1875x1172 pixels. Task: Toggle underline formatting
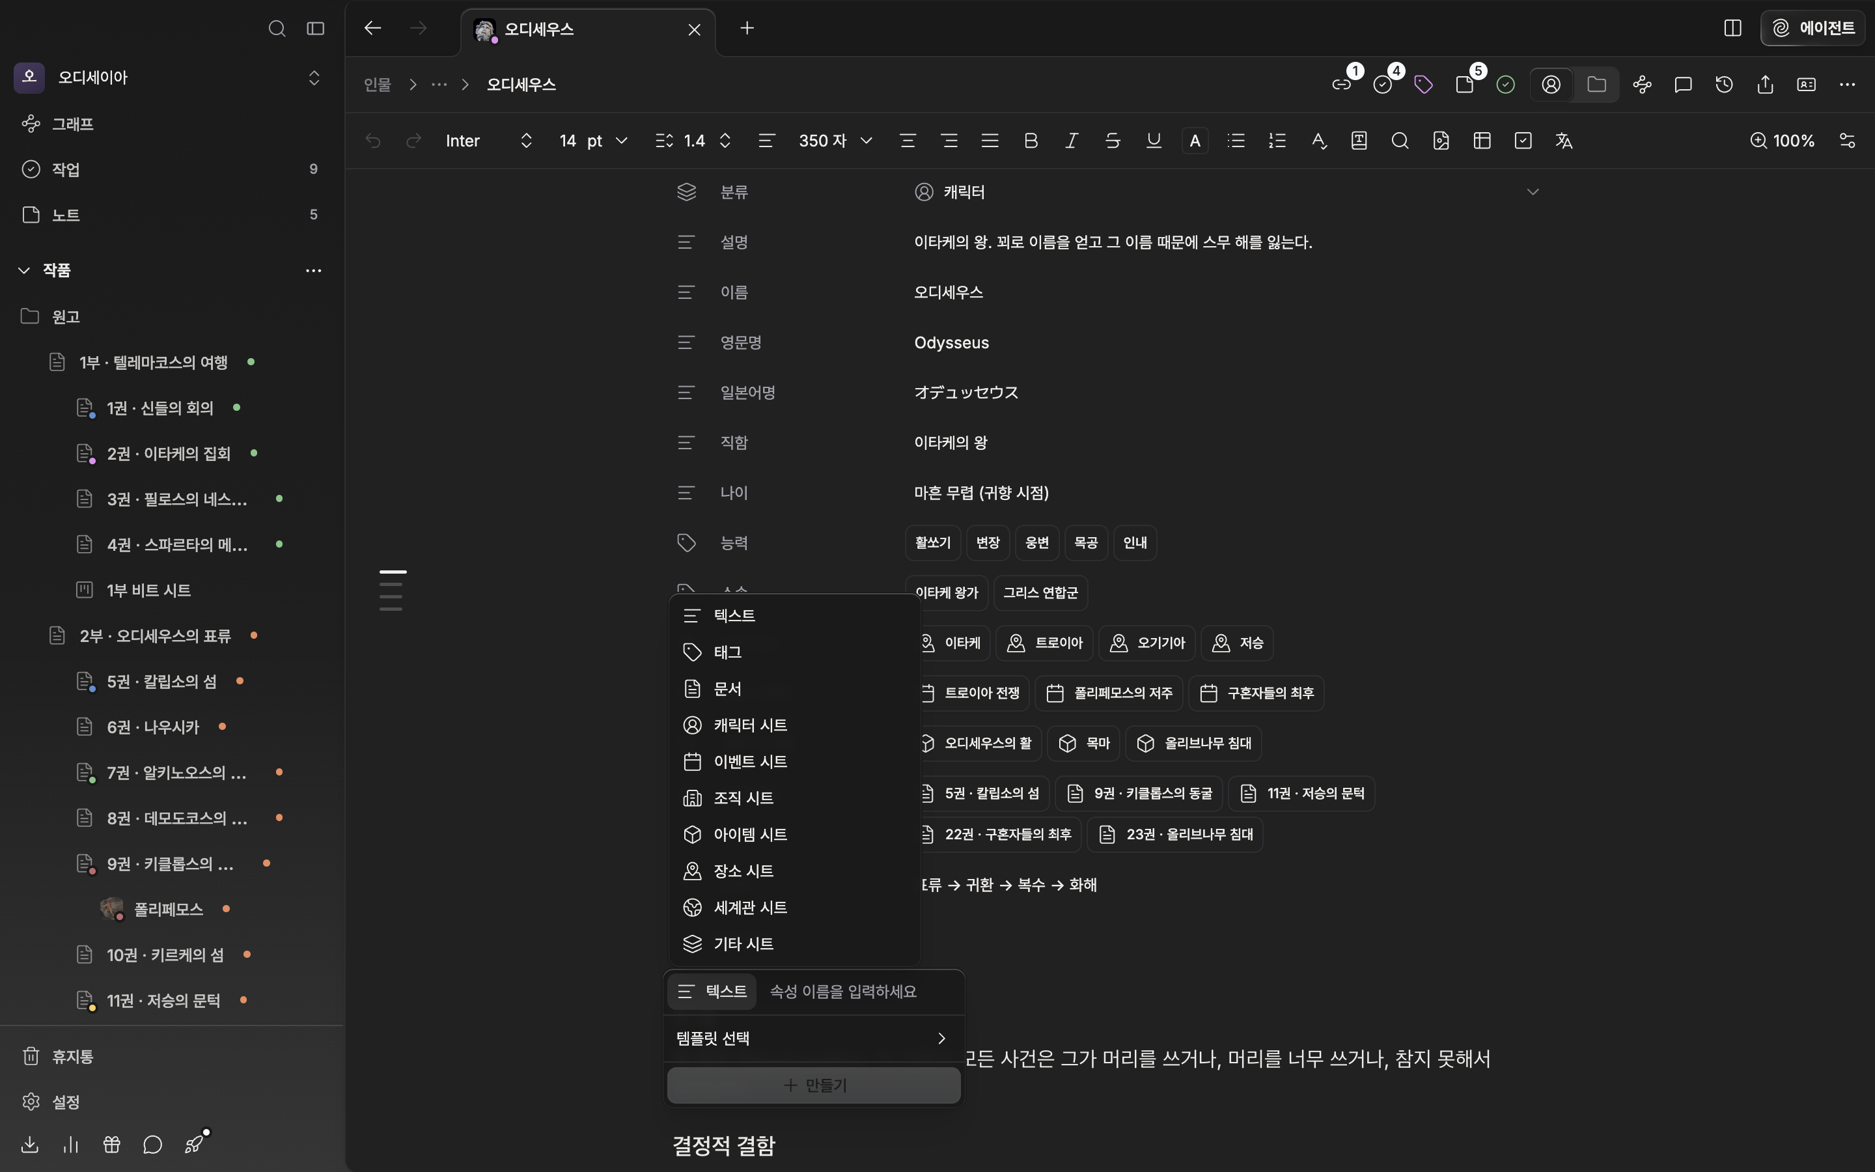coord(1154,140)
